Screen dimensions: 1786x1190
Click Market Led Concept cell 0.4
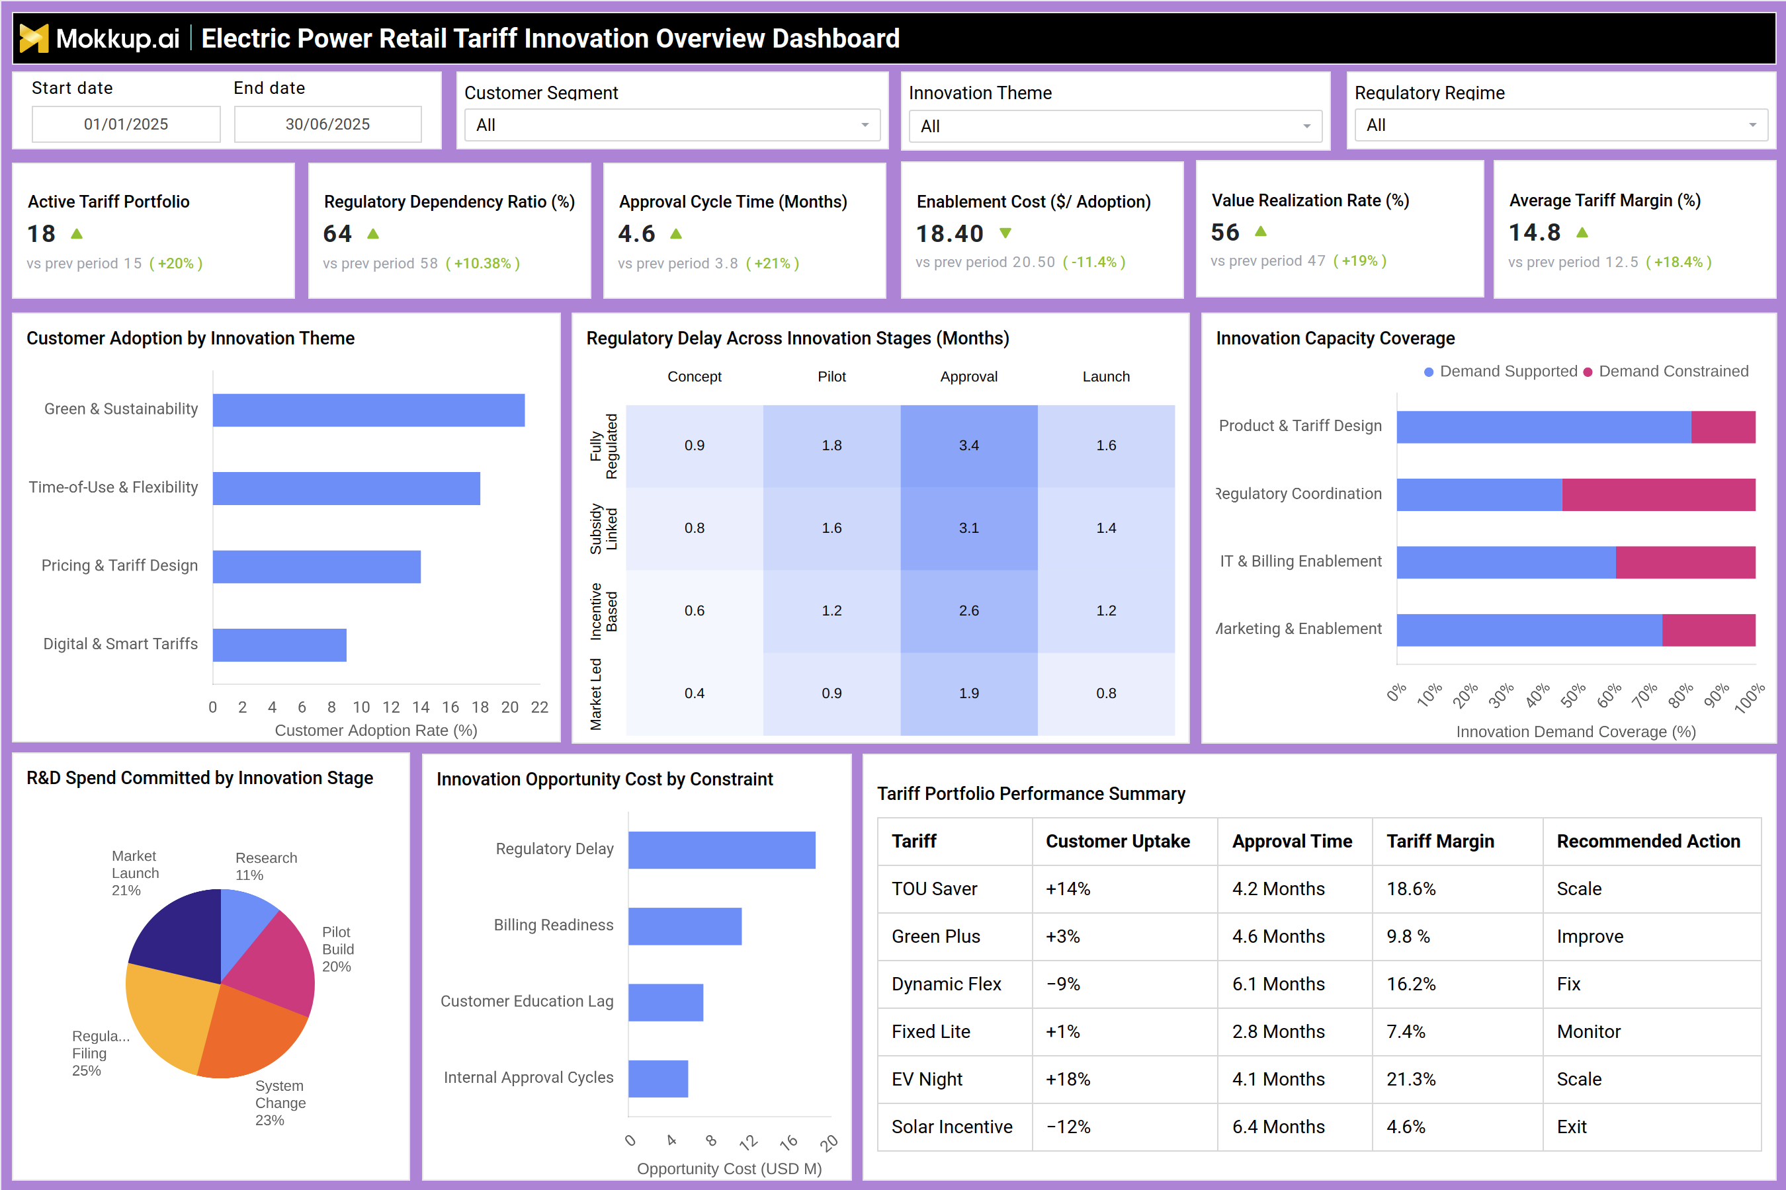[x=694, y=694]
